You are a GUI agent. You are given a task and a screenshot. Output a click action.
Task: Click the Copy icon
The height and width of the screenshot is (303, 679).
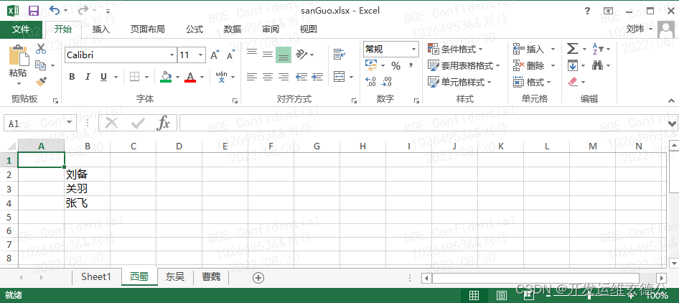[x=41, y=65]
